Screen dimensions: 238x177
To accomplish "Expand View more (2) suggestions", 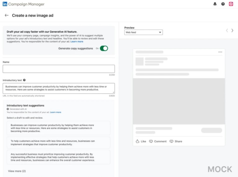I will [x=17, y=171].
